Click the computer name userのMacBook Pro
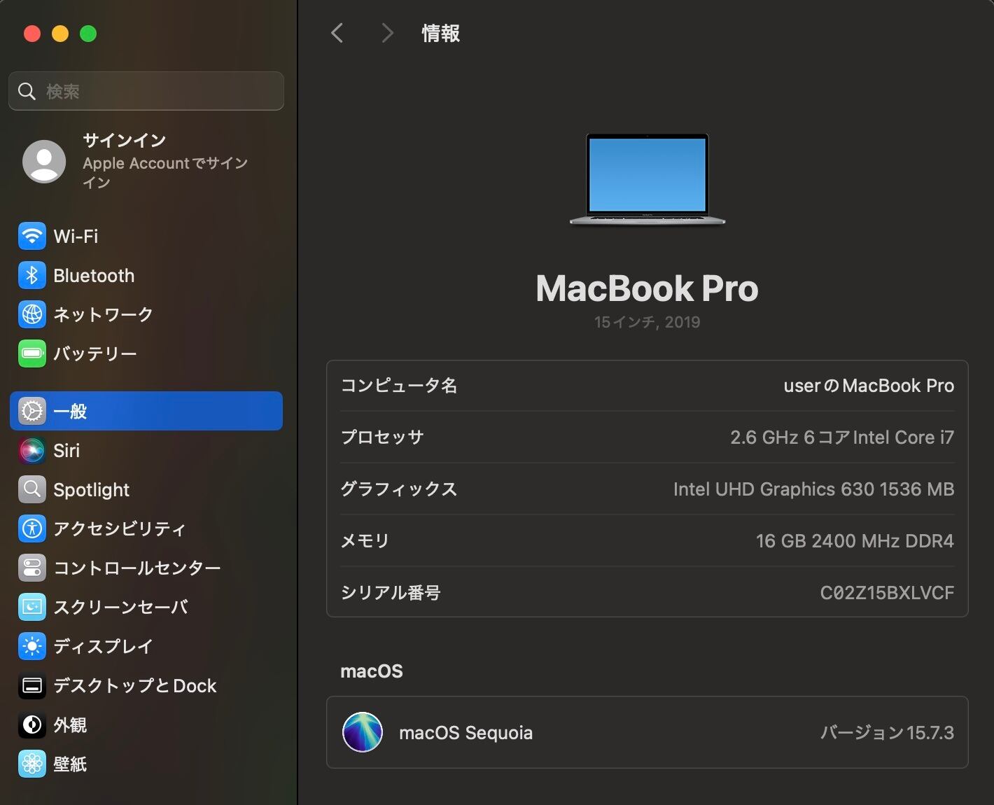994x805 pixels. point(869,386)
